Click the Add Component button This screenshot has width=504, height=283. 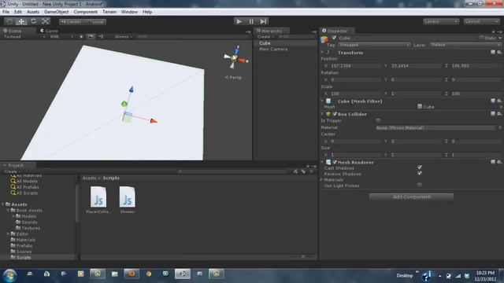coord(411,197)
